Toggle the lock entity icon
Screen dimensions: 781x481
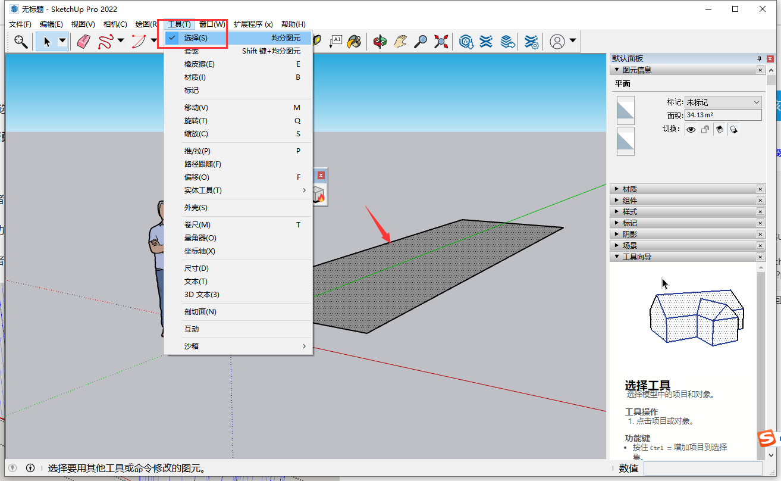[x=705, y=129]
